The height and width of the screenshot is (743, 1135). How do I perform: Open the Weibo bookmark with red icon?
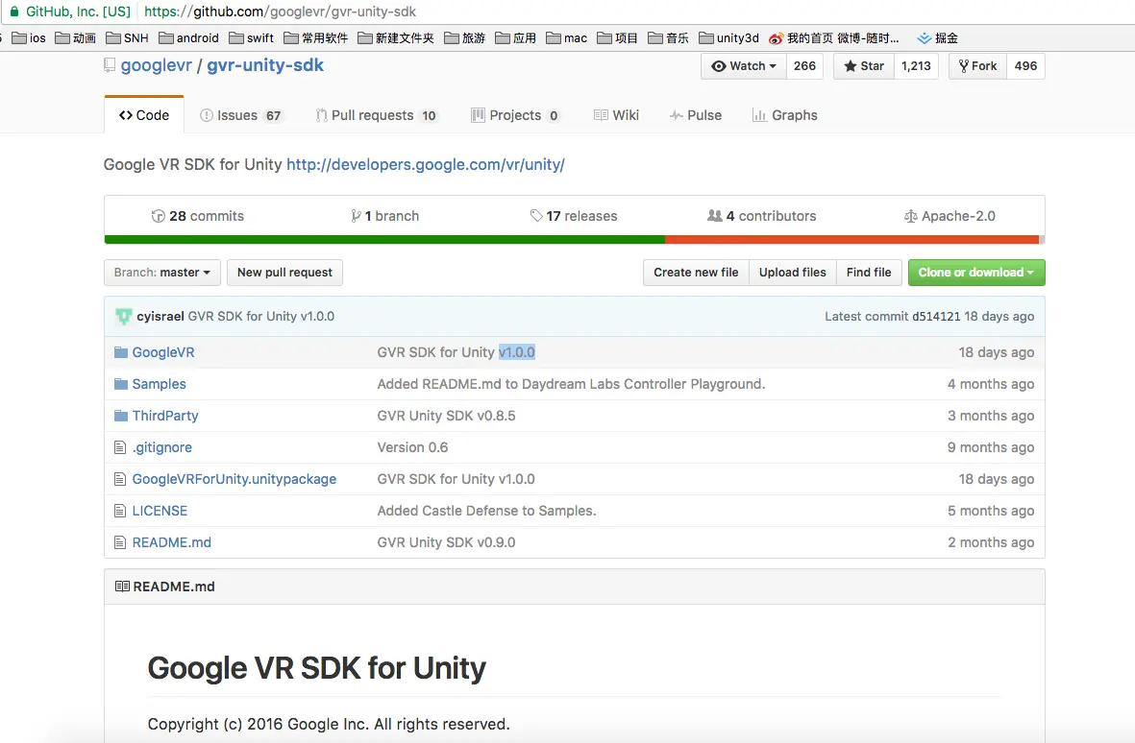point(834,37)
